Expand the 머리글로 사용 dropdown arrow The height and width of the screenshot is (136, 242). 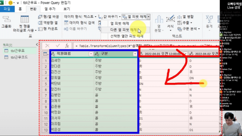coord(36,30)
